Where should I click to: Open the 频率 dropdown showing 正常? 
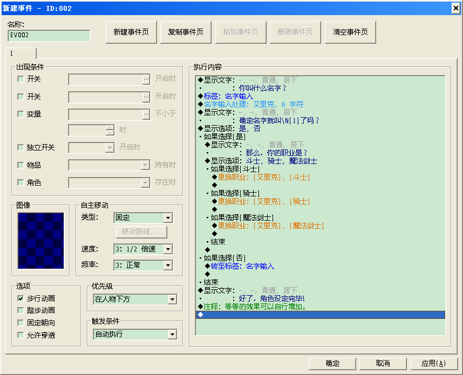point(143,265)
